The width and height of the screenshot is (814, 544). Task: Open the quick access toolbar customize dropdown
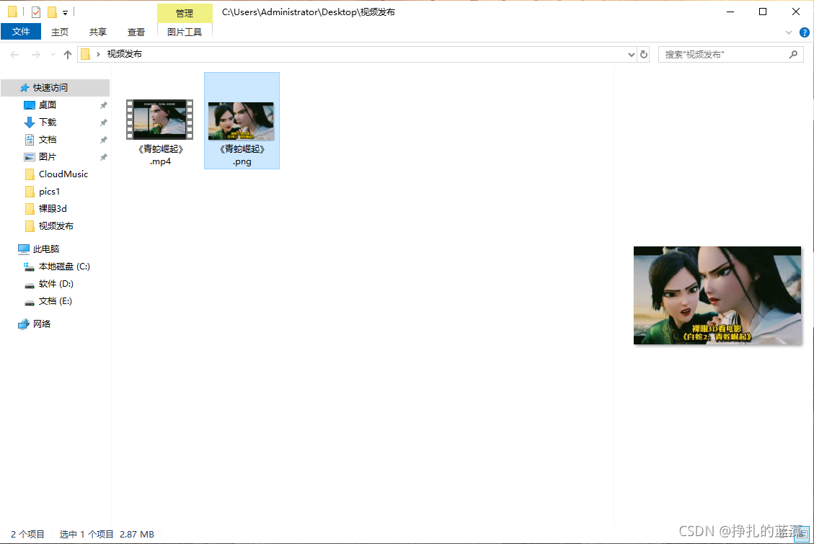(65, 12)
